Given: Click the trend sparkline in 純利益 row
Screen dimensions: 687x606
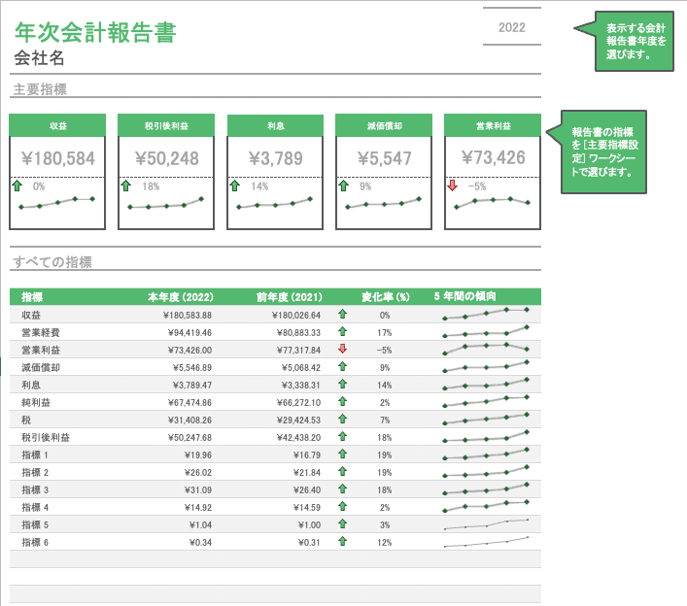Looking at the screenshot, I should (486, 401).
